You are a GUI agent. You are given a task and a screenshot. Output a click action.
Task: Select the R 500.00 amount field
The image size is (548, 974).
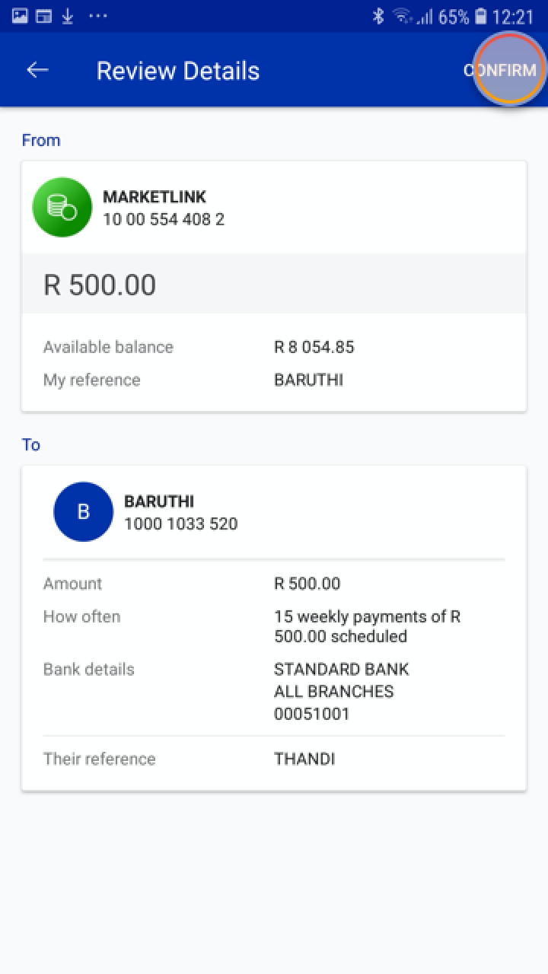pos(100,285)
